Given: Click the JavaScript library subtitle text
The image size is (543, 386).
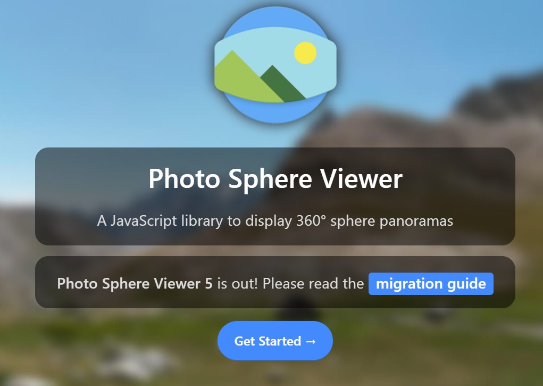Looking at the screenshot, I should (275, 221).
